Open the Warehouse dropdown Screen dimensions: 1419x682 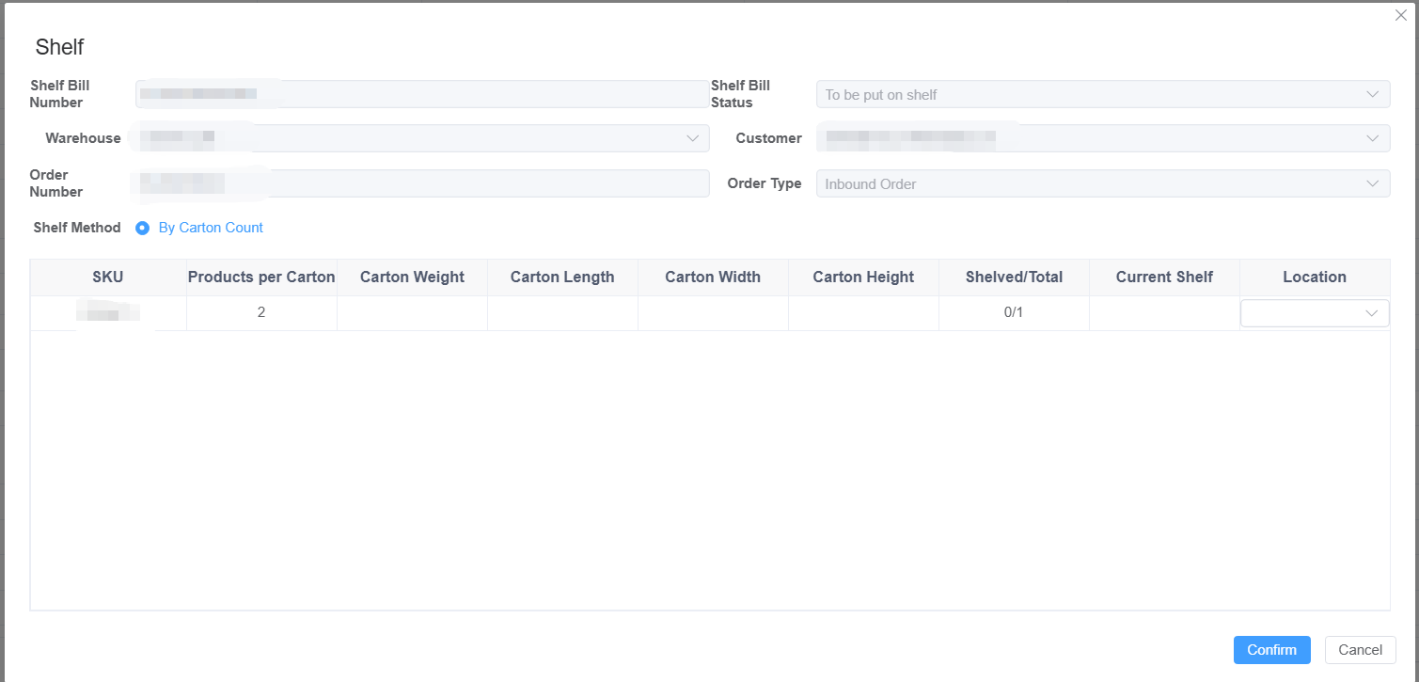tap(422, 138)
